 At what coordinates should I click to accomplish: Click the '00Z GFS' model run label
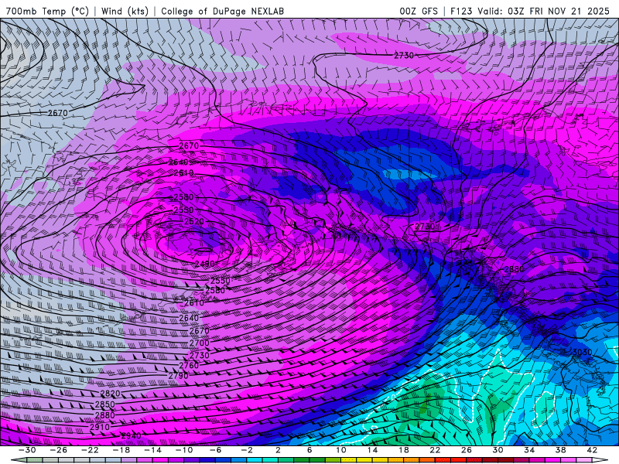pos(419,11)
